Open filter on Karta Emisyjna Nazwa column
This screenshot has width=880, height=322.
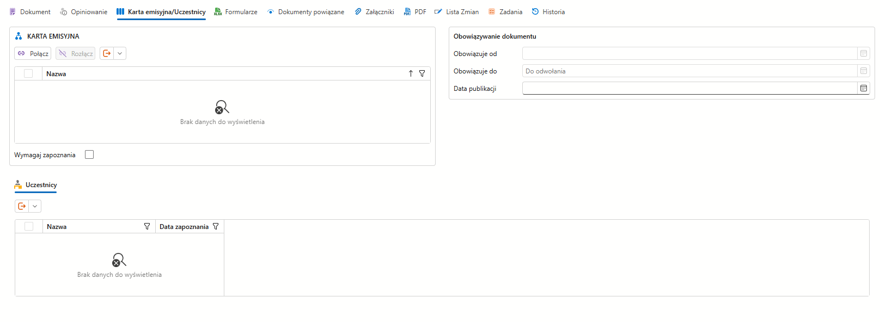422,73
